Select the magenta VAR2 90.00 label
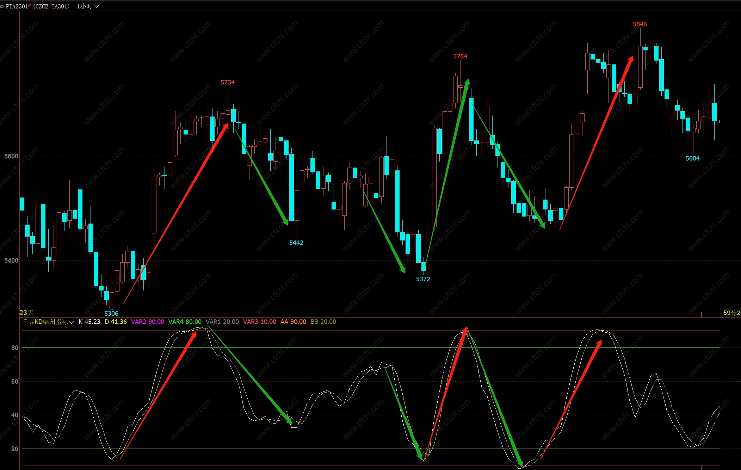 coord(147,322)
